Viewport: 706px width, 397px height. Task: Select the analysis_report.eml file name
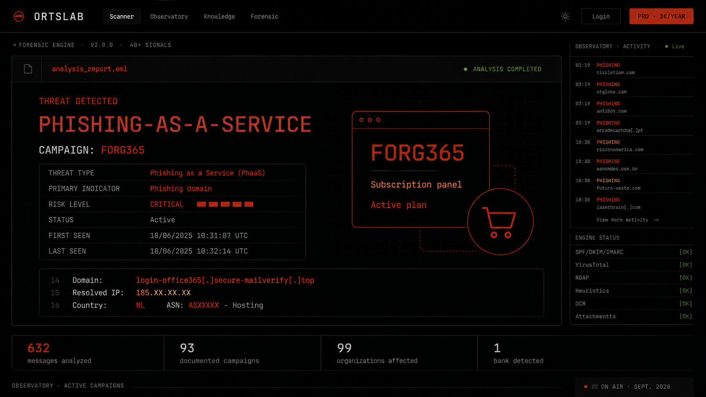[x=90, y=69]
